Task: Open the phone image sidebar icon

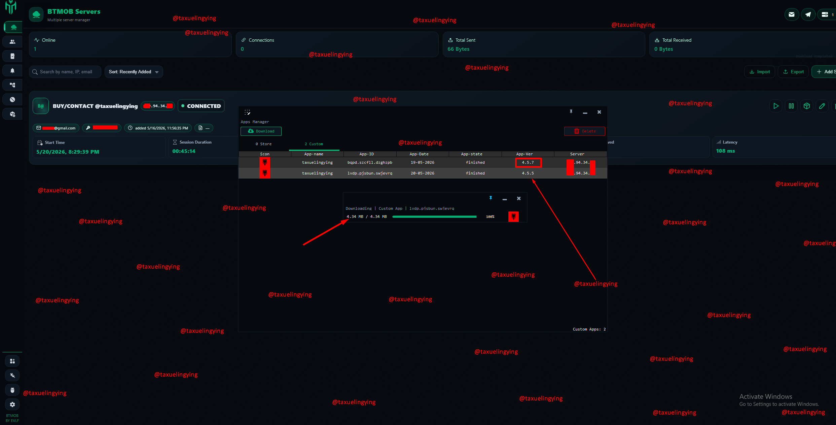Action: pos(12,56)
